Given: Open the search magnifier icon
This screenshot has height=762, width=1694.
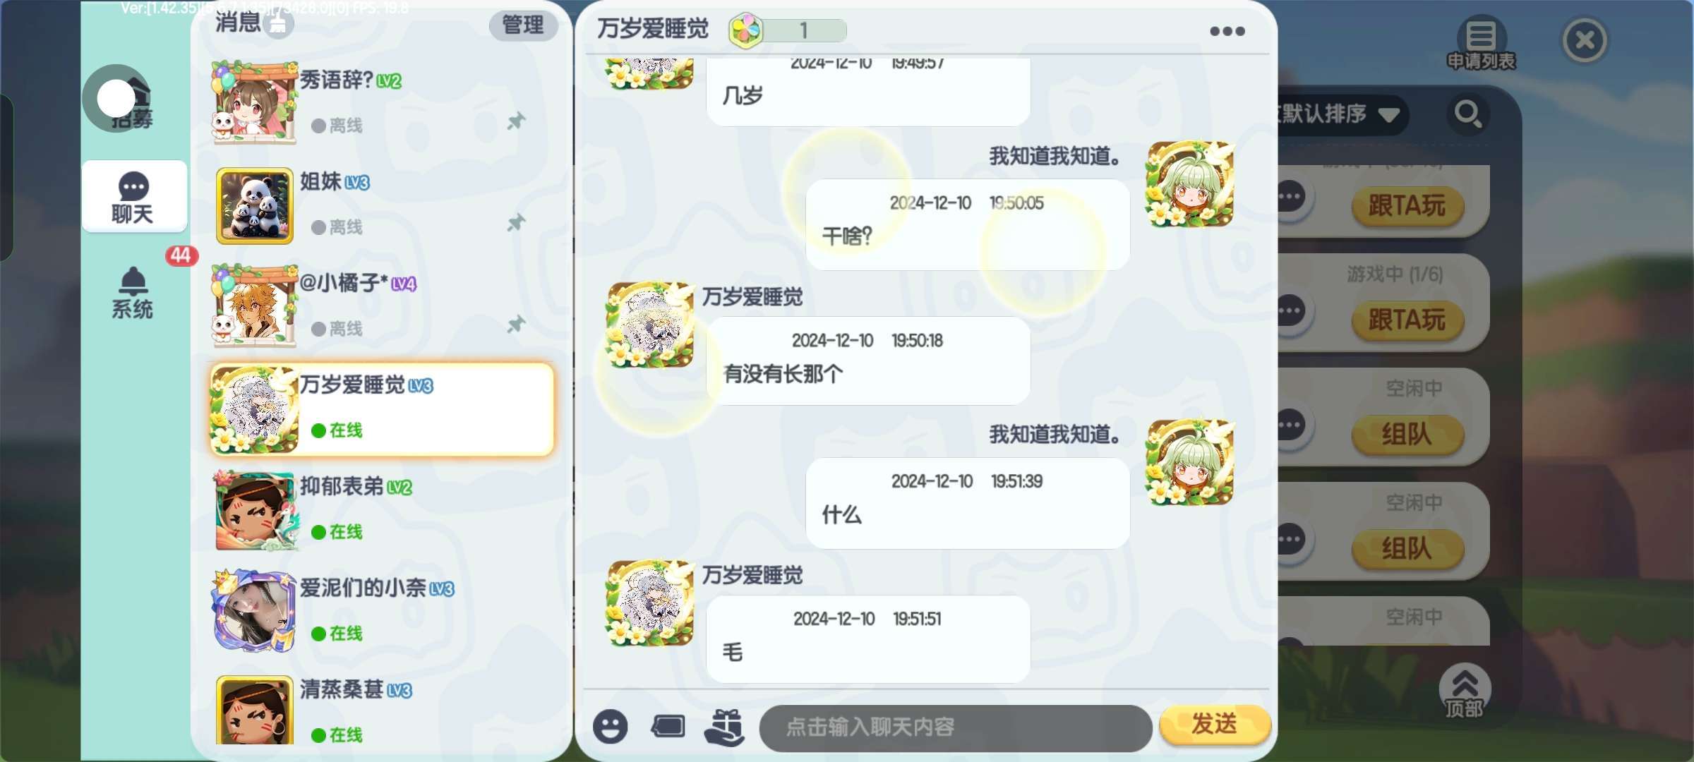Looking at the screenshot, I should (x=1468, y=114).
